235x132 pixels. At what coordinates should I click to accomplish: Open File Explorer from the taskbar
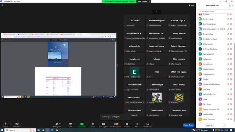[x=39, y=130]
